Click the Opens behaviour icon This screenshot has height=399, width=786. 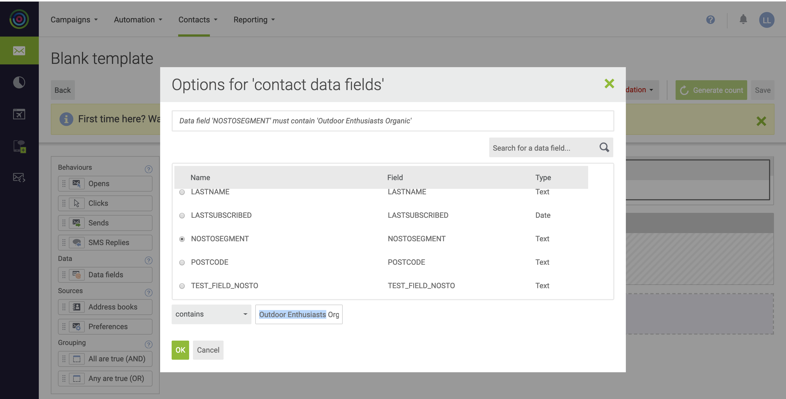[77, 183]
